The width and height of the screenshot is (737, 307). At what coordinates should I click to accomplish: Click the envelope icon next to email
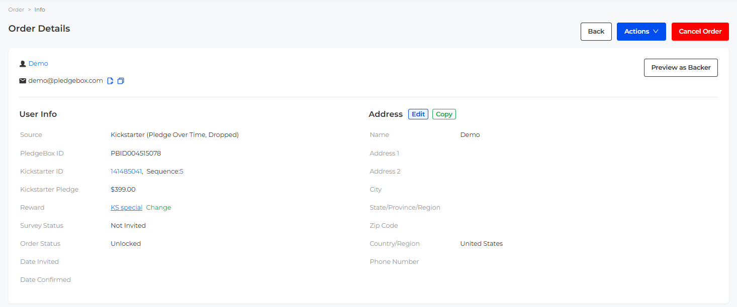point(23,81)
